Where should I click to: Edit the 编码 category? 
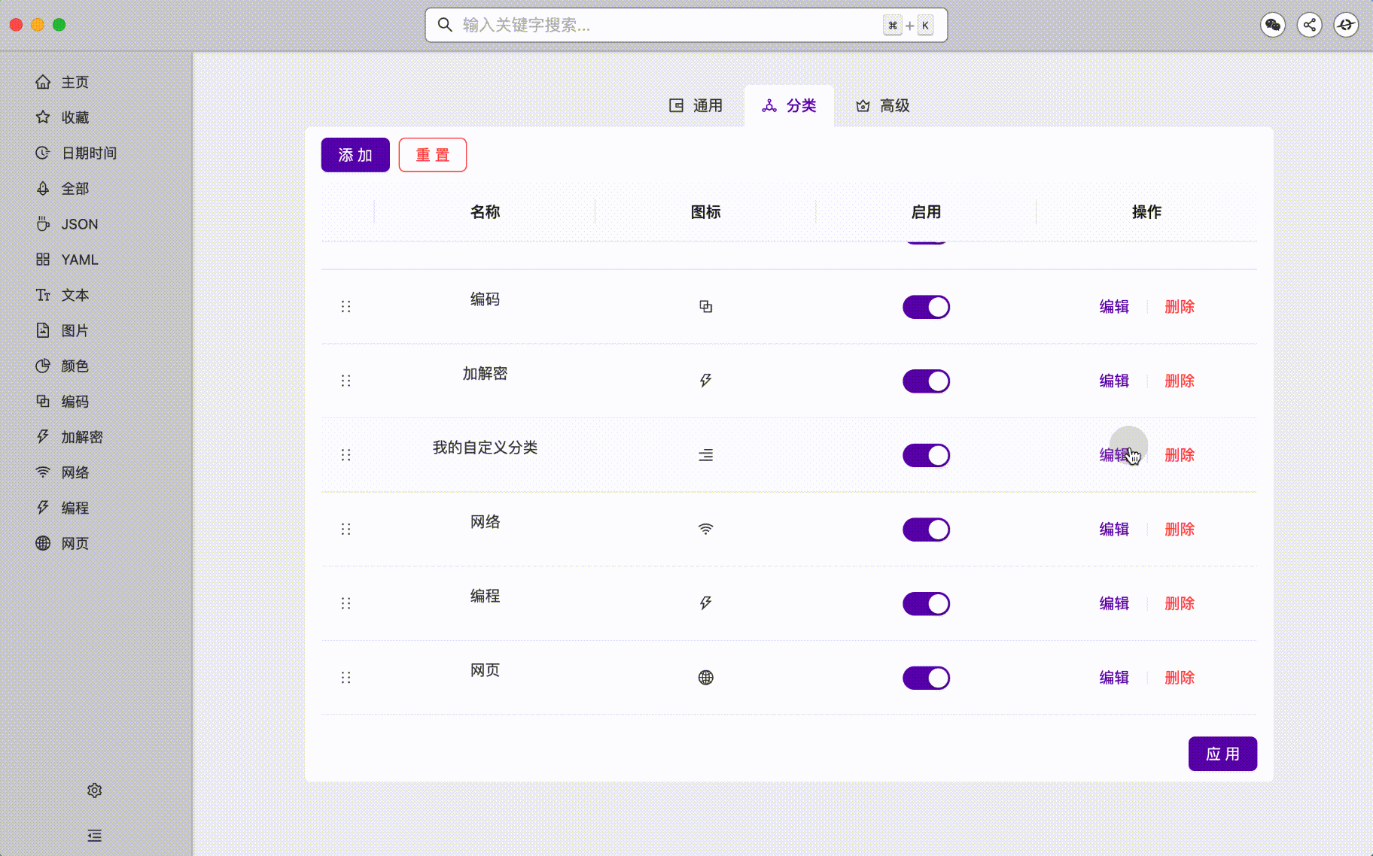[1114, 307]
